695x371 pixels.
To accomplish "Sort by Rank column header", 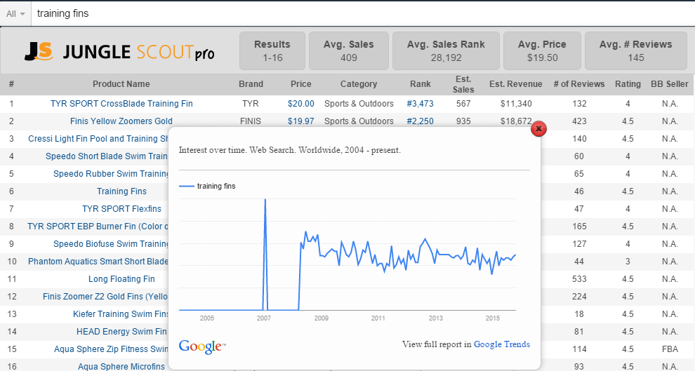I will pyautogui.click(x=421, y=84).
